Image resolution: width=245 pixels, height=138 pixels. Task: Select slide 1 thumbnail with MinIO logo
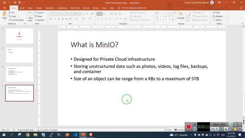coord(20,36)
